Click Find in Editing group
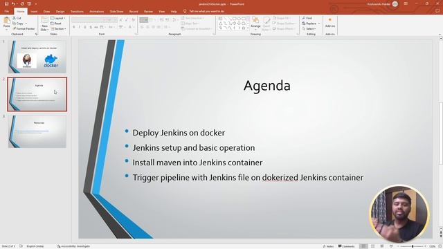 [x=307, y=18]
